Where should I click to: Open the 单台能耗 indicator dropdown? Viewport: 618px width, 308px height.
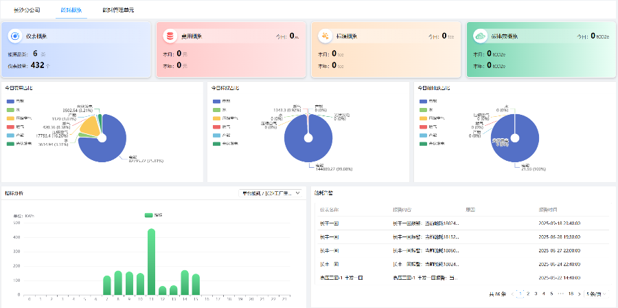(271, 193)
